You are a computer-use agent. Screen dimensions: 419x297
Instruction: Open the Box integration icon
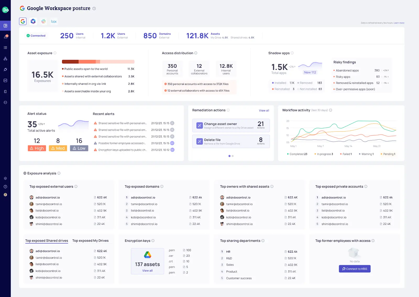[54, 21]
